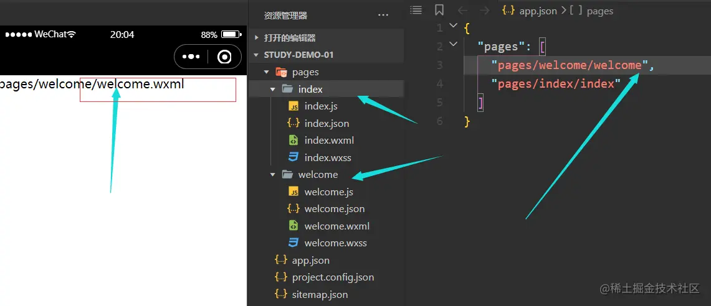The width and height of the screenshot is (711, 306).
Task: Fold the code block at line 1
Action: (x=453, y=25)
